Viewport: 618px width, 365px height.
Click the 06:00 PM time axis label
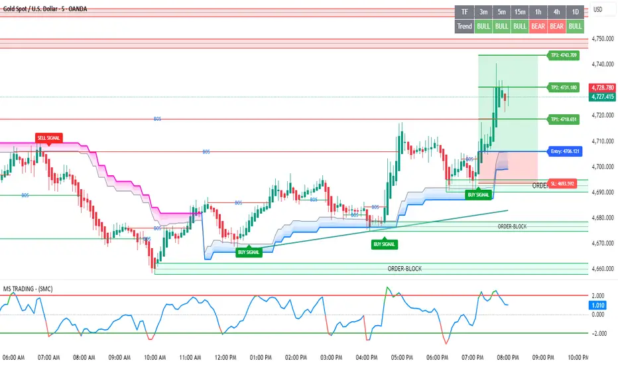tap(437, 358)
